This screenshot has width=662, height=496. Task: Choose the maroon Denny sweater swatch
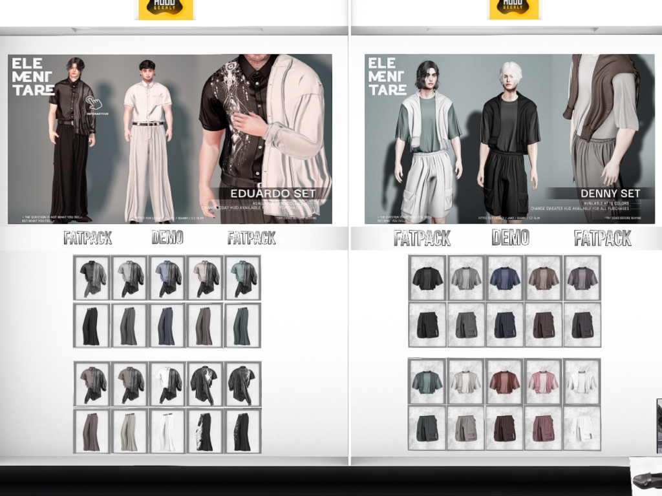[504, 382]
